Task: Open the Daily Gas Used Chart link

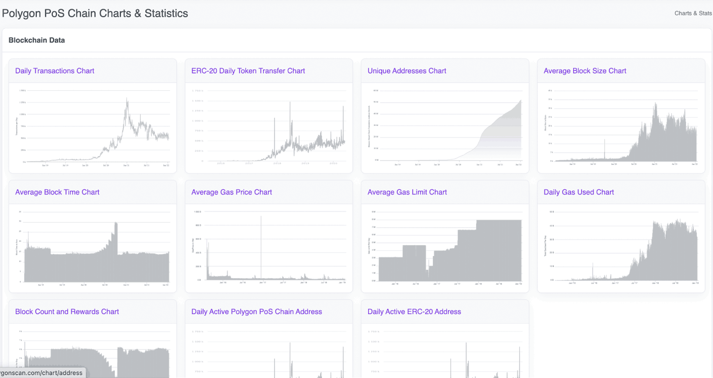Action: (578, 192)
